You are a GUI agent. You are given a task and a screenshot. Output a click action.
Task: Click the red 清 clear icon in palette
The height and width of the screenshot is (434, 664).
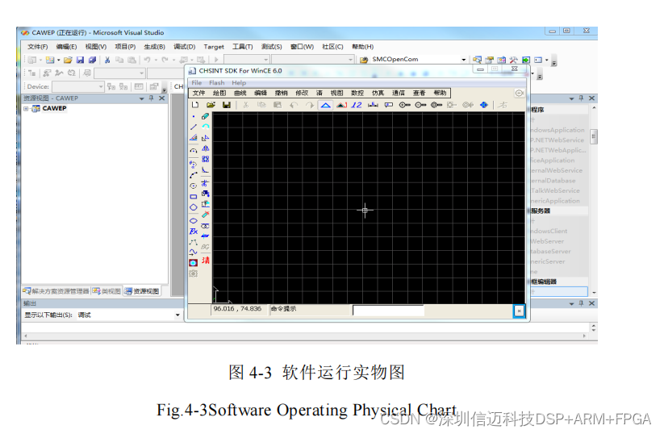pos(205,261)
